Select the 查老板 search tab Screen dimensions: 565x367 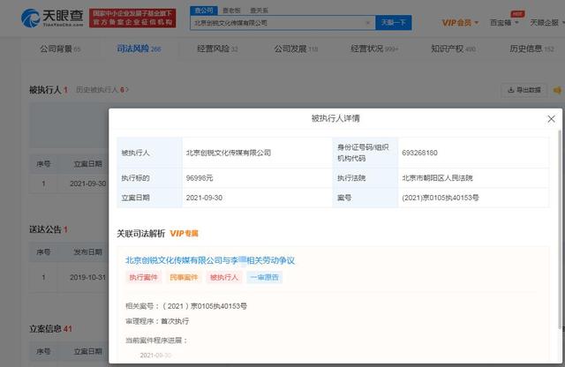(231, 11)
